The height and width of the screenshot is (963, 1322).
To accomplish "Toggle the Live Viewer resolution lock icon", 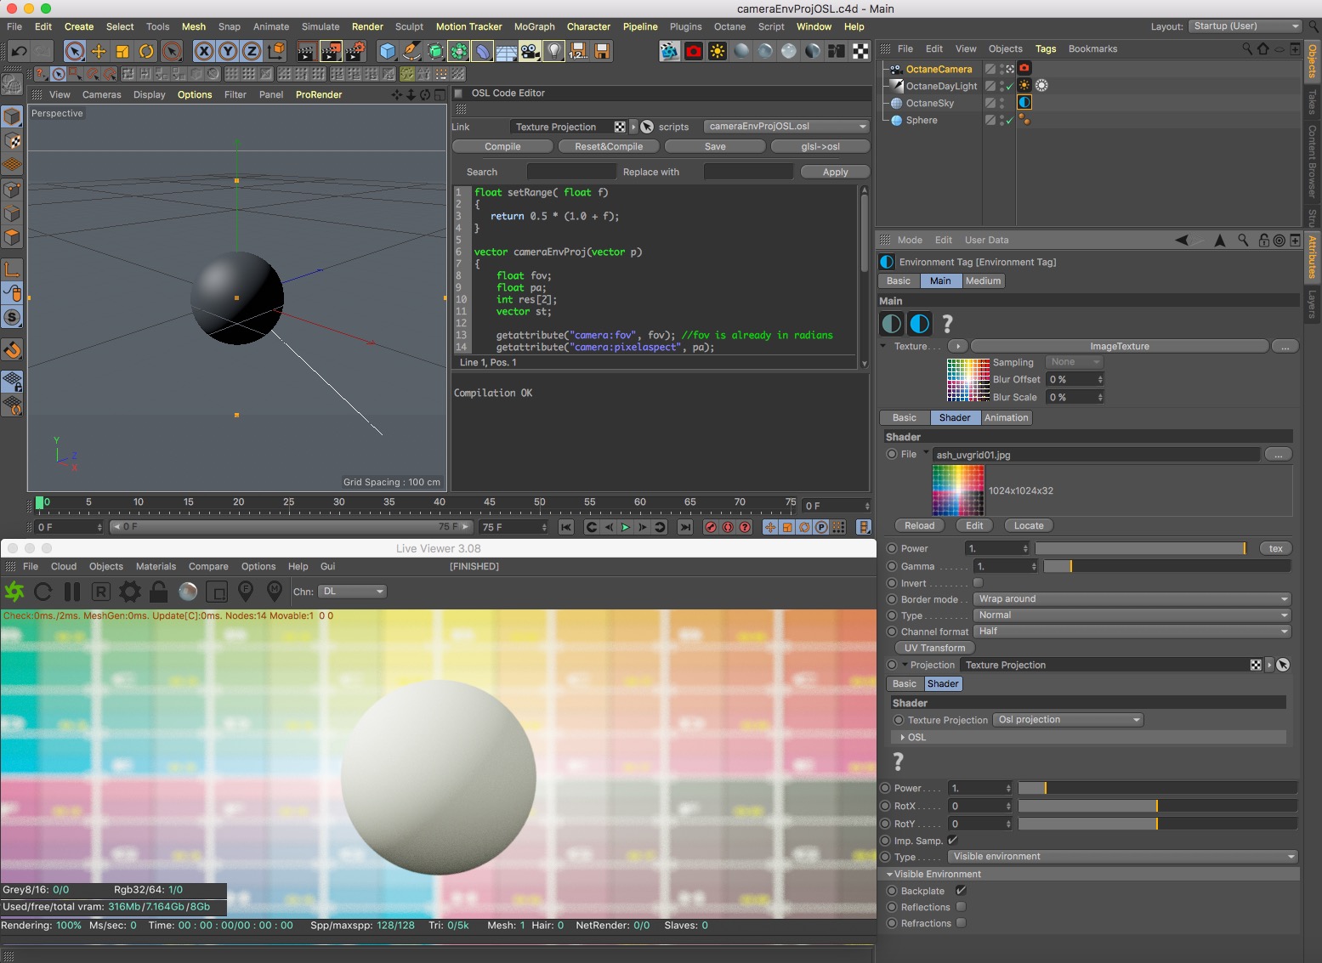I will pyautogui.click(x=158, y=592).
